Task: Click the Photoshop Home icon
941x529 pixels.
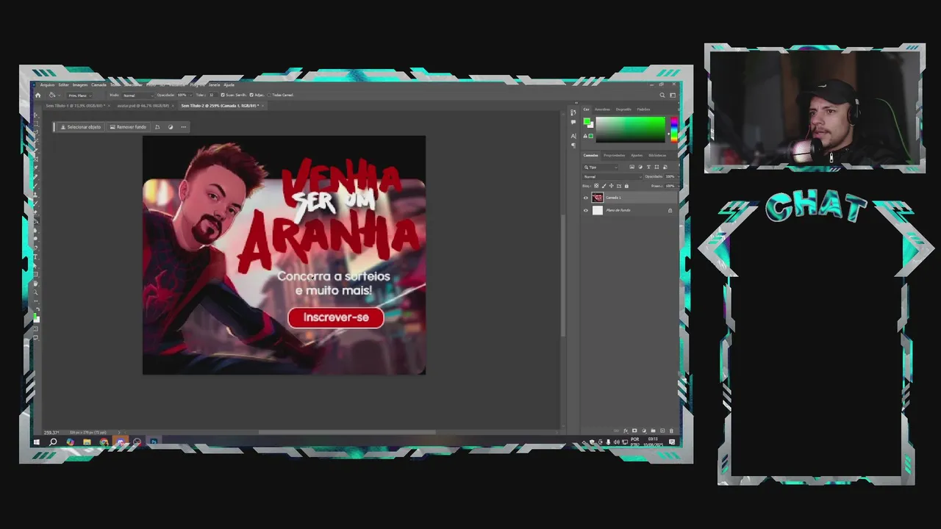Action: point(37,96)
